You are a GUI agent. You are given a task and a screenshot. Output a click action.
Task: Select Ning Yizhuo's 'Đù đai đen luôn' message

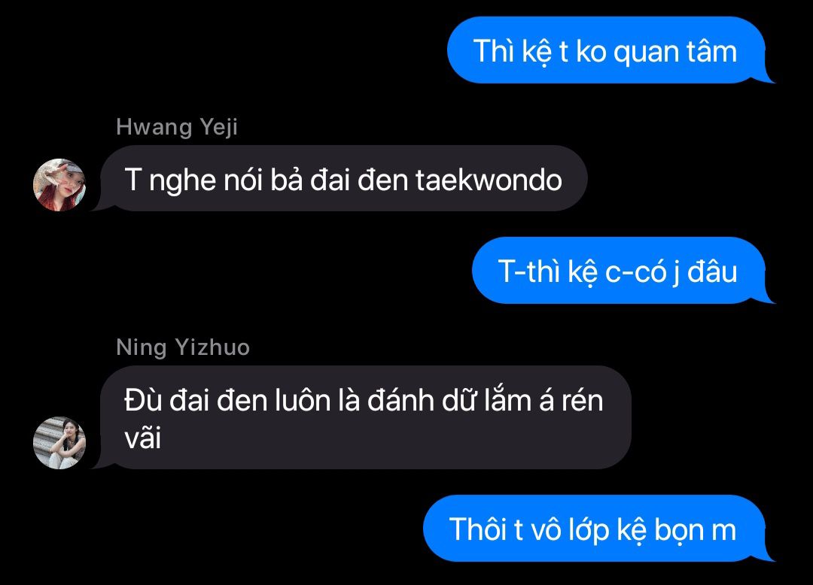click(366, 417)
